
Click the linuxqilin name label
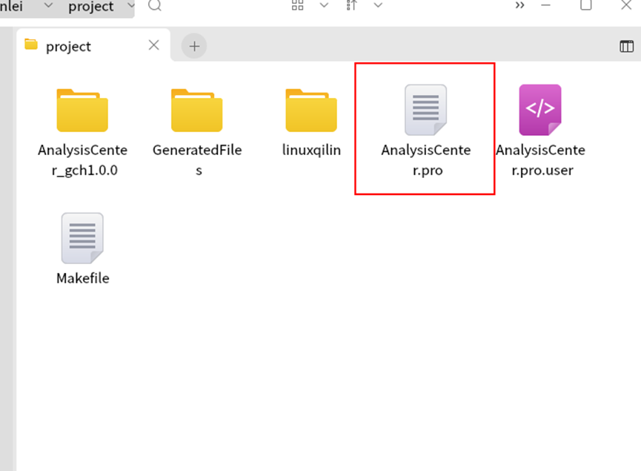click(x=311, y=150)
